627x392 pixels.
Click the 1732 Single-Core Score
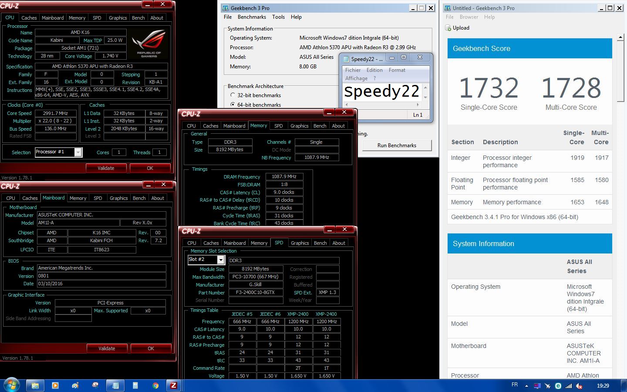[x=489, y=88]
